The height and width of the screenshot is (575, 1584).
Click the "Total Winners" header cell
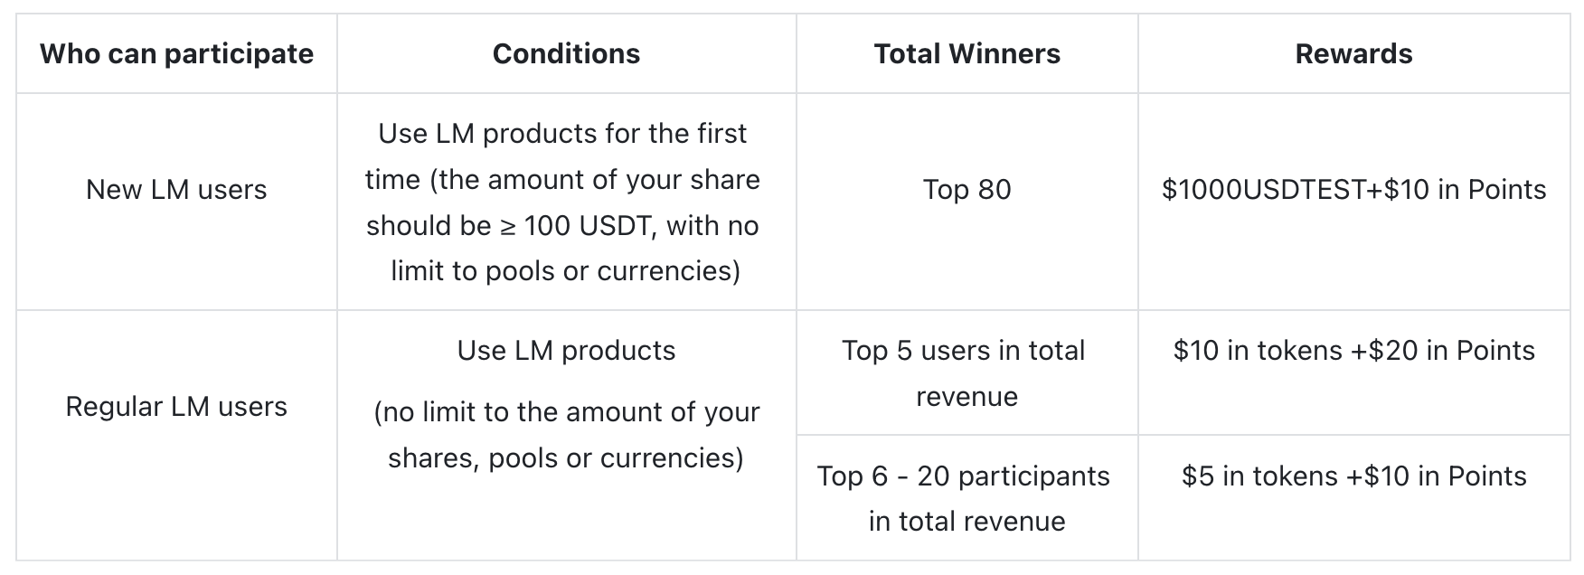point(966,54)
